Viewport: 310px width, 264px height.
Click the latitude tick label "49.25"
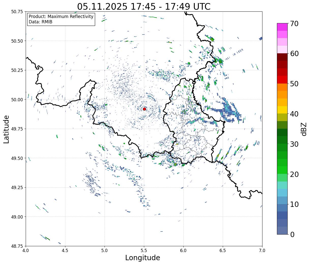click(17, 188)
